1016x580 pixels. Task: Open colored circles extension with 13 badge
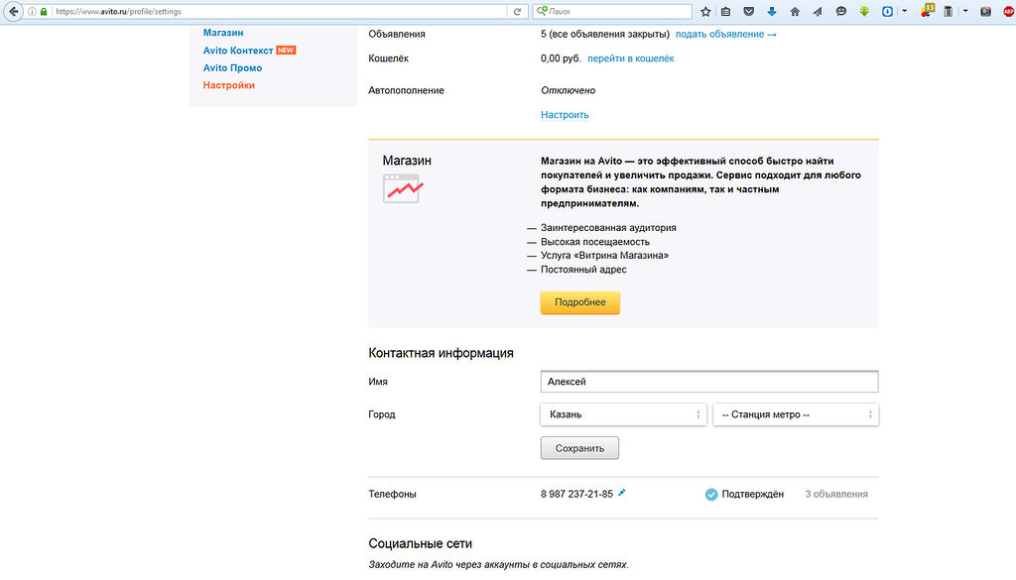click(927, 11)
